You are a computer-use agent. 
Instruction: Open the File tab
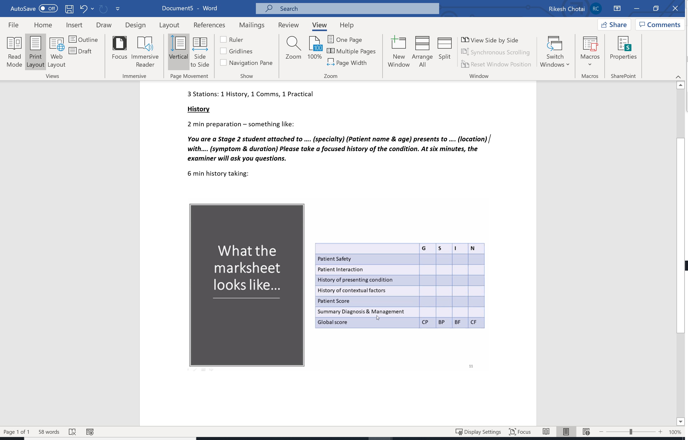coord(13,25)
